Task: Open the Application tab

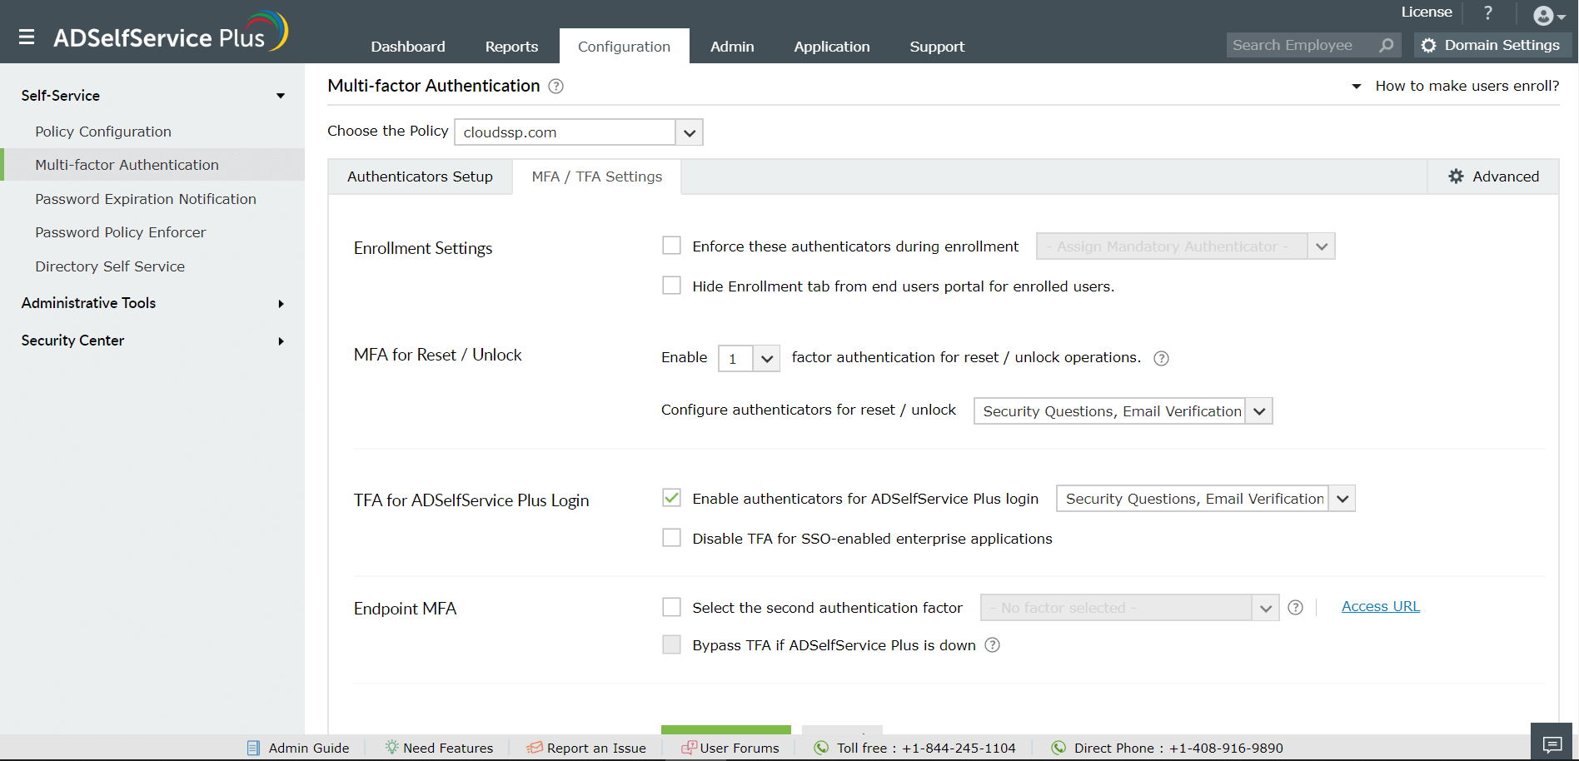Action: coord(832,47)
